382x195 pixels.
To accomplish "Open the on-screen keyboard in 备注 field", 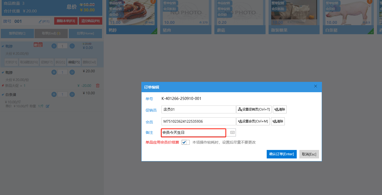I will 232,132.
